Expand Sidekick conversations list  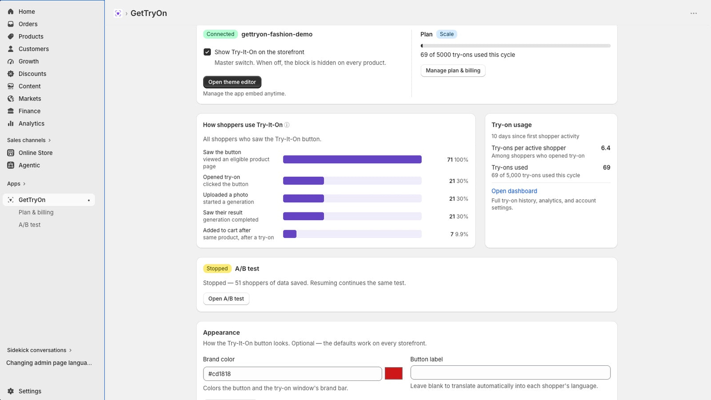39,350
